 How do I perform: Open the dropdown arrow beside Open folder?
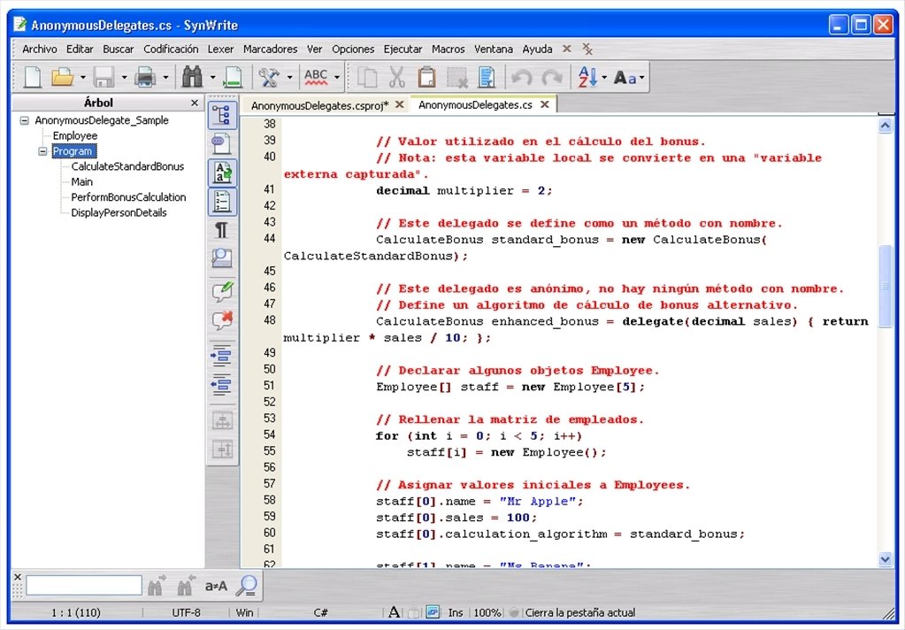click(82, 77)
